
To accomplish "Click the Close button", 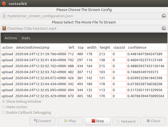I will click(153, 121).
